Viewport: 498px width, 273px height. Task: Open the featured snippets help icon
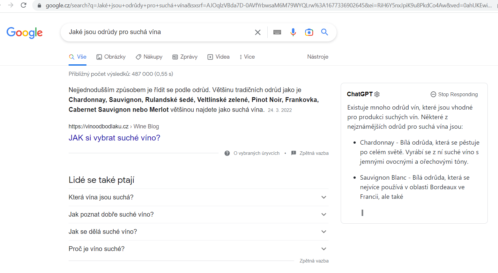click(x=227, y=153)
